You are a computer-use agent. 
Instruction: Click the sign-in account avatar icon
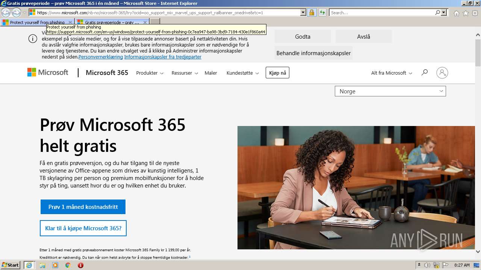pos(442,73)
